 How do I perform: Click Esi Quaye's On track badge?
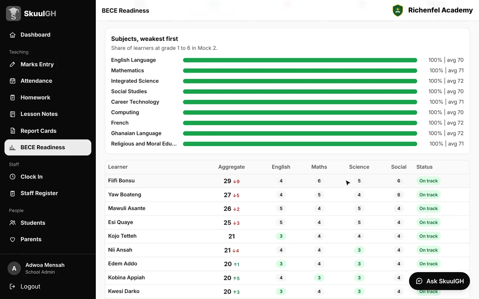(428, 222)
